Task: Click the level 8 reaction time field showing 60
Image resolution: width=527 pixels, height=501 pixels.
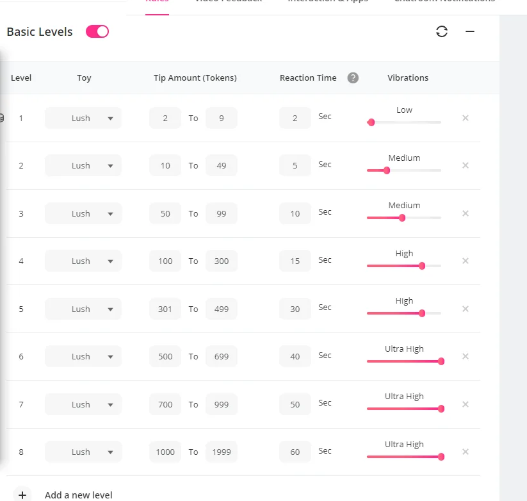Action: 295,452
